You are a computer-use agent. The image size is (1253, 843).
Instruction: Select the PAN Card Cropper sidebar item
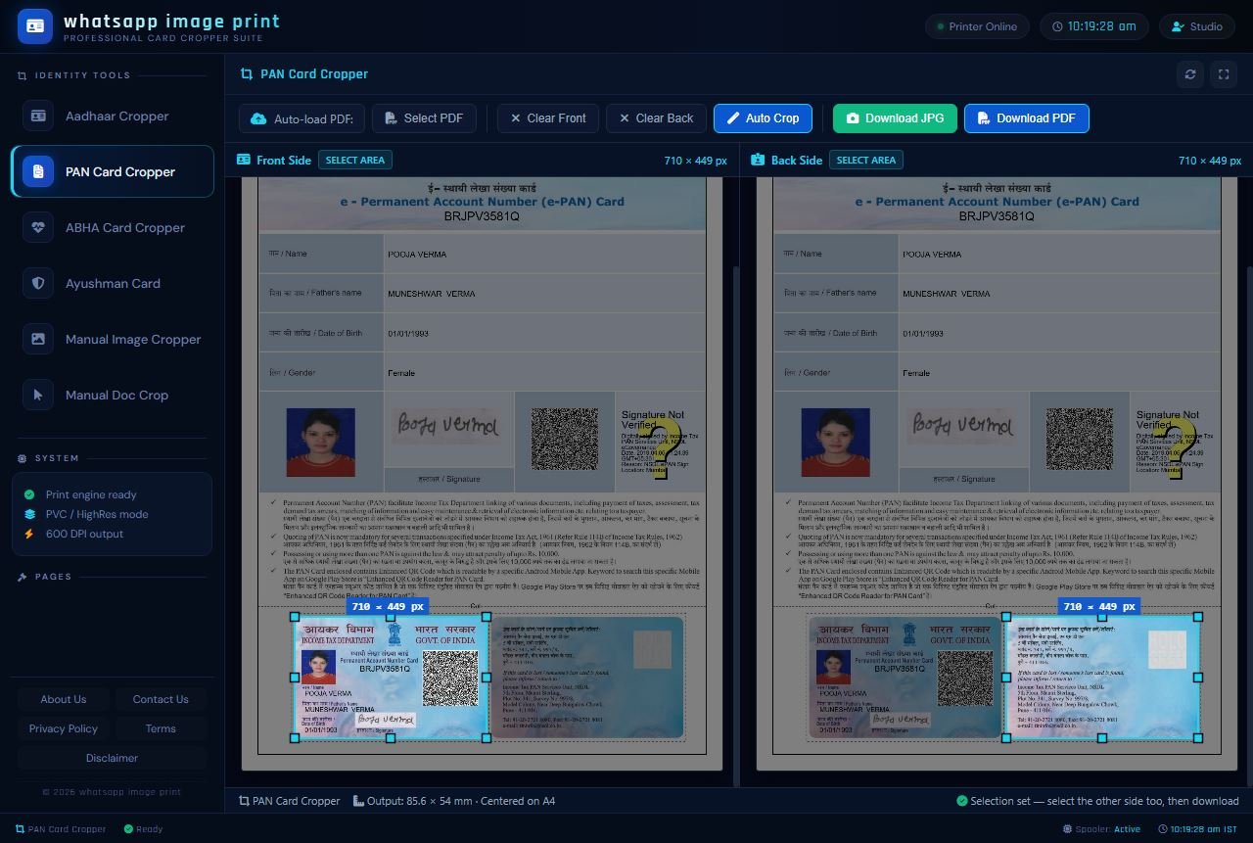[x=113, y=171]
